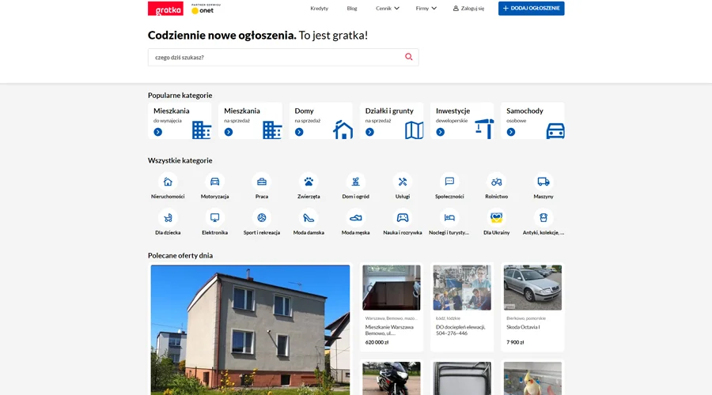Open the Kredyty menu link
Viewport: 712px width, 395px height.
tap(320, 8)
